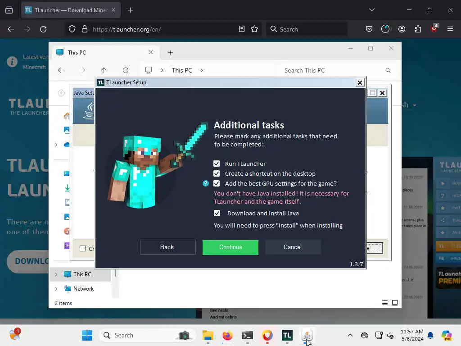Open notifications bell in system tray
461x346 pixels.
click(x=430, y=335)
